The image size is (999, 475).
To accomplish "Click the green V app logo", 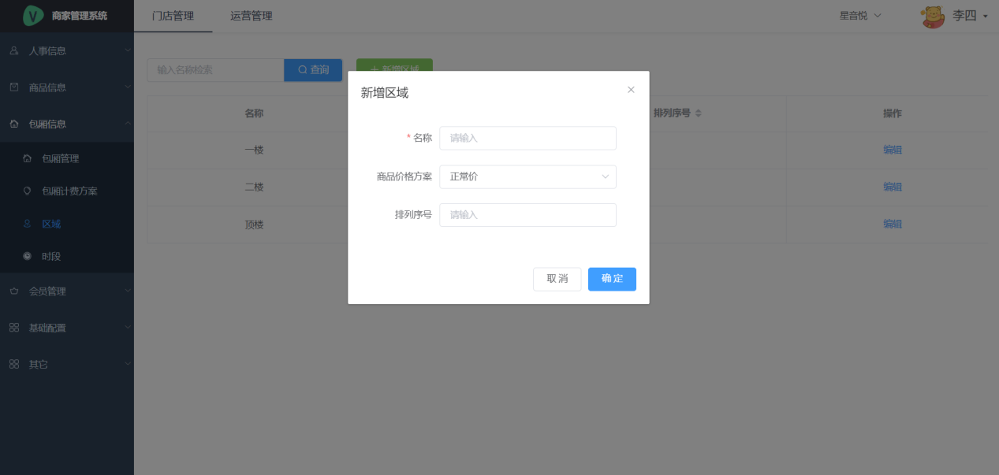I will (33, 15).
